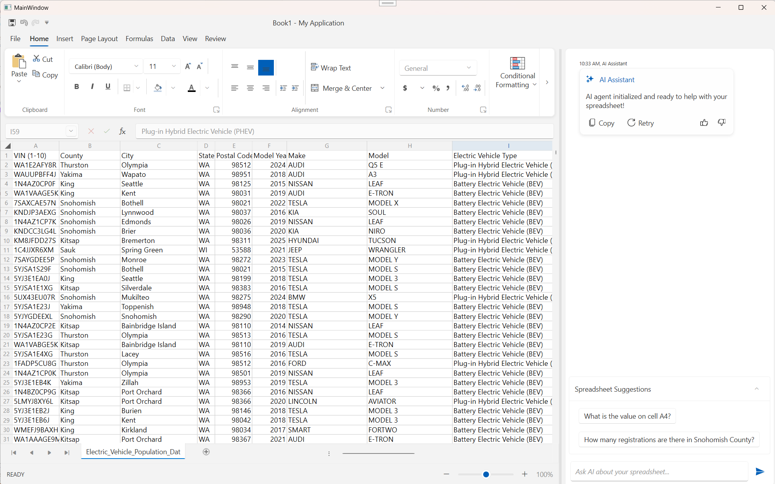Image resolution: width=775 pixels, height=484 pixels.
Task: Insert a function using the fx button
Action: (x=122, y=131)
